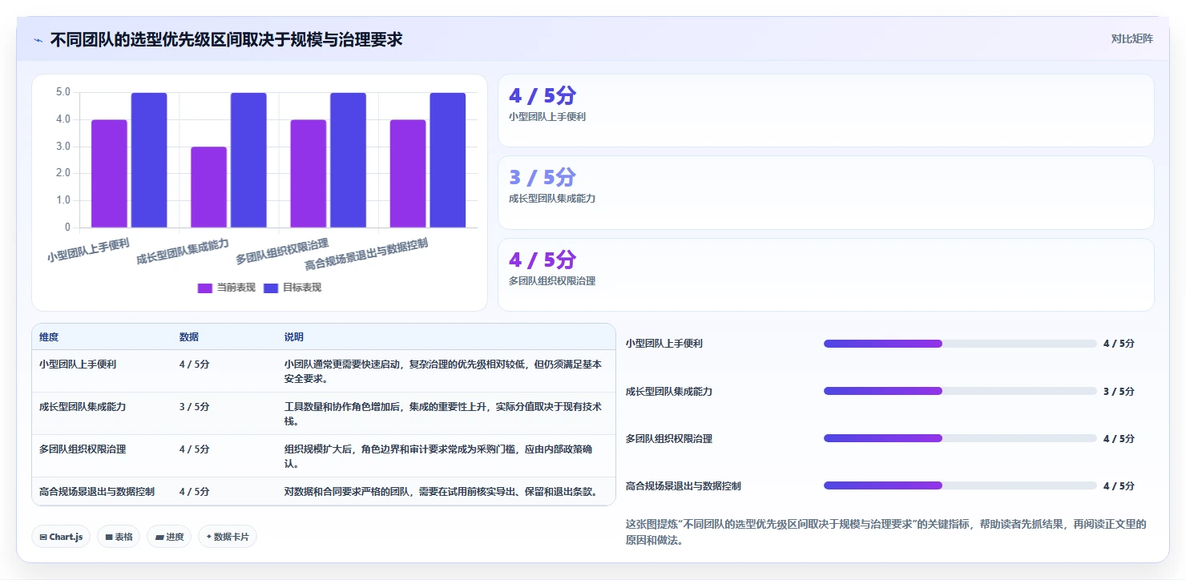
Task: Click the 小型团队上手便利 cell in the table
Action: (78, 364)
